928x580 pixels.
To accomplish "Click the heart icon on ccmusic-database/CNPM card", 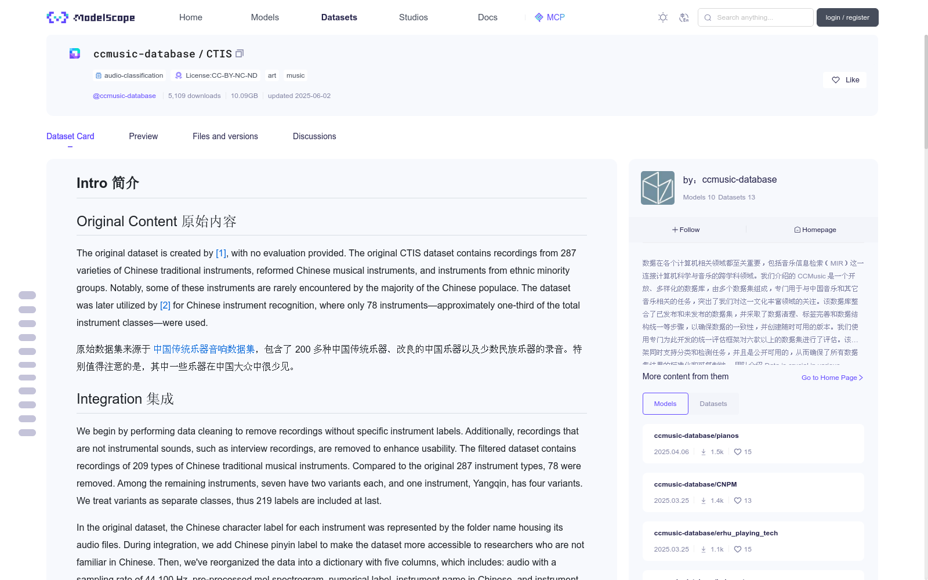I will point(738,501).
